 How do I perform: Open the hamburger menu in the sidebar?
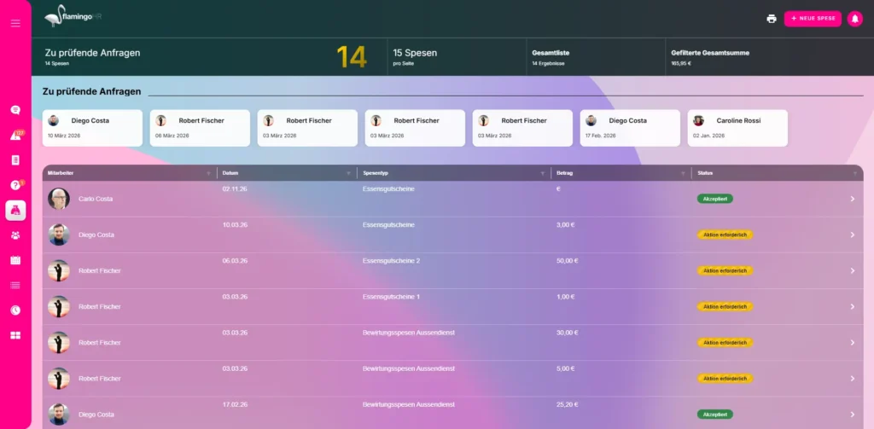15,23
